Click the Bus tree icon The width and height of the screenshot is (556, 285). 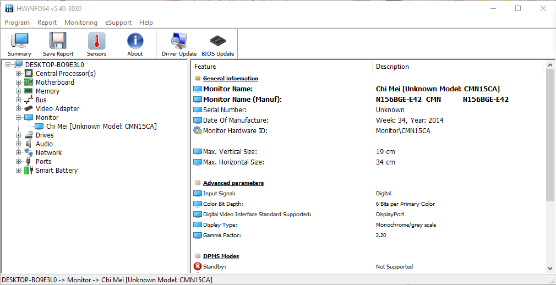[x=29, y=100]
